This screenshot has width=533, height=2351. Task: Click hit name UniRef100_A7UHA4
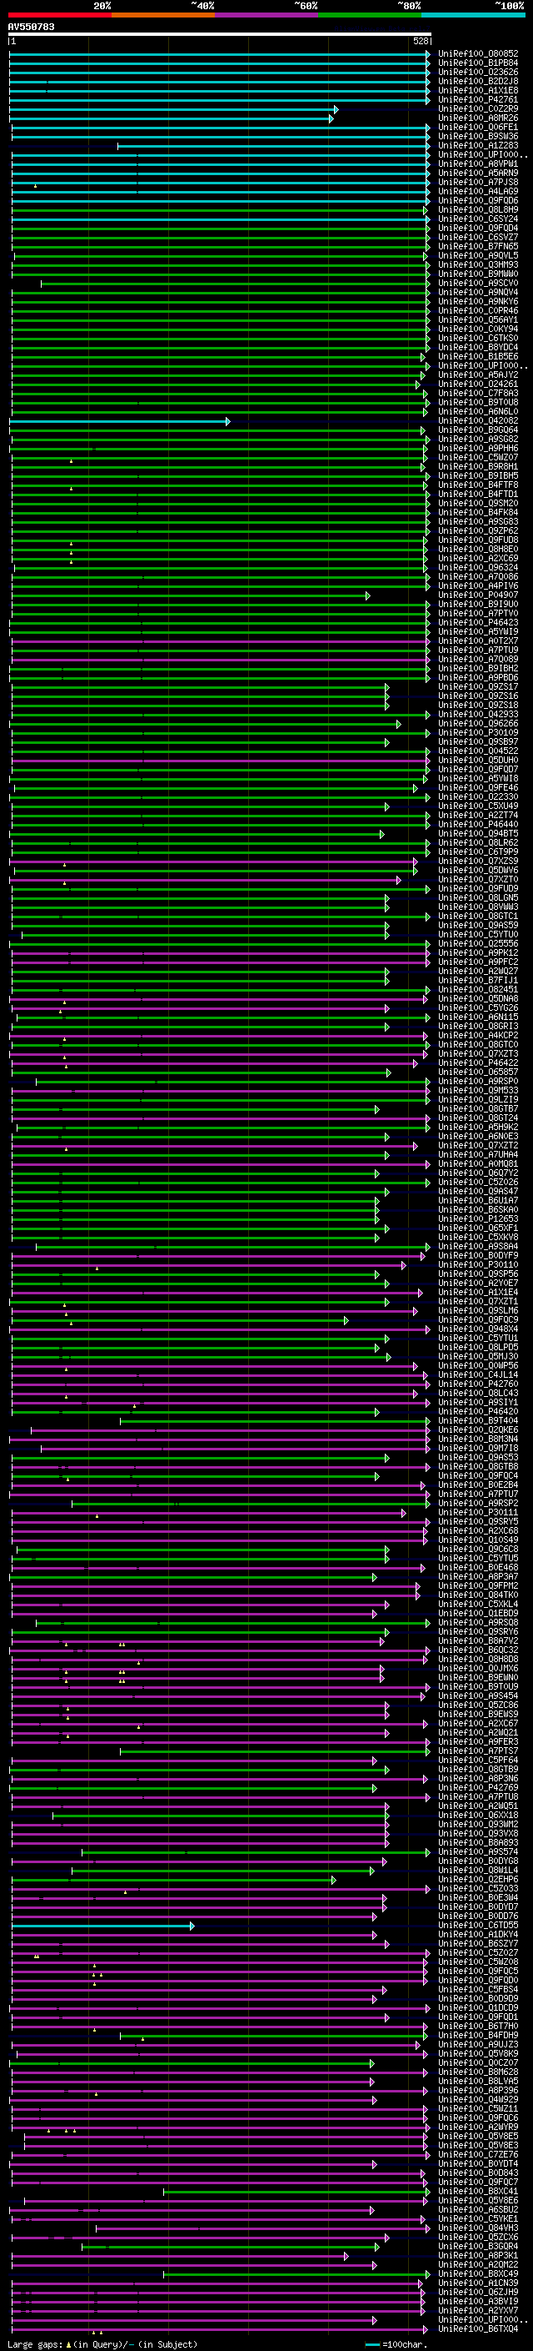click(478, 1155)
